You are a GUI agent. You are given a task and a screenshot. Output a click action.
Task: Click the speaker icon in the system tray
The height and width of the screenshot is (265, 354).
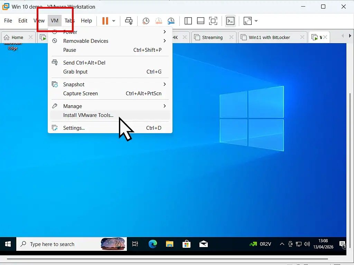click(x=307, y=244)
